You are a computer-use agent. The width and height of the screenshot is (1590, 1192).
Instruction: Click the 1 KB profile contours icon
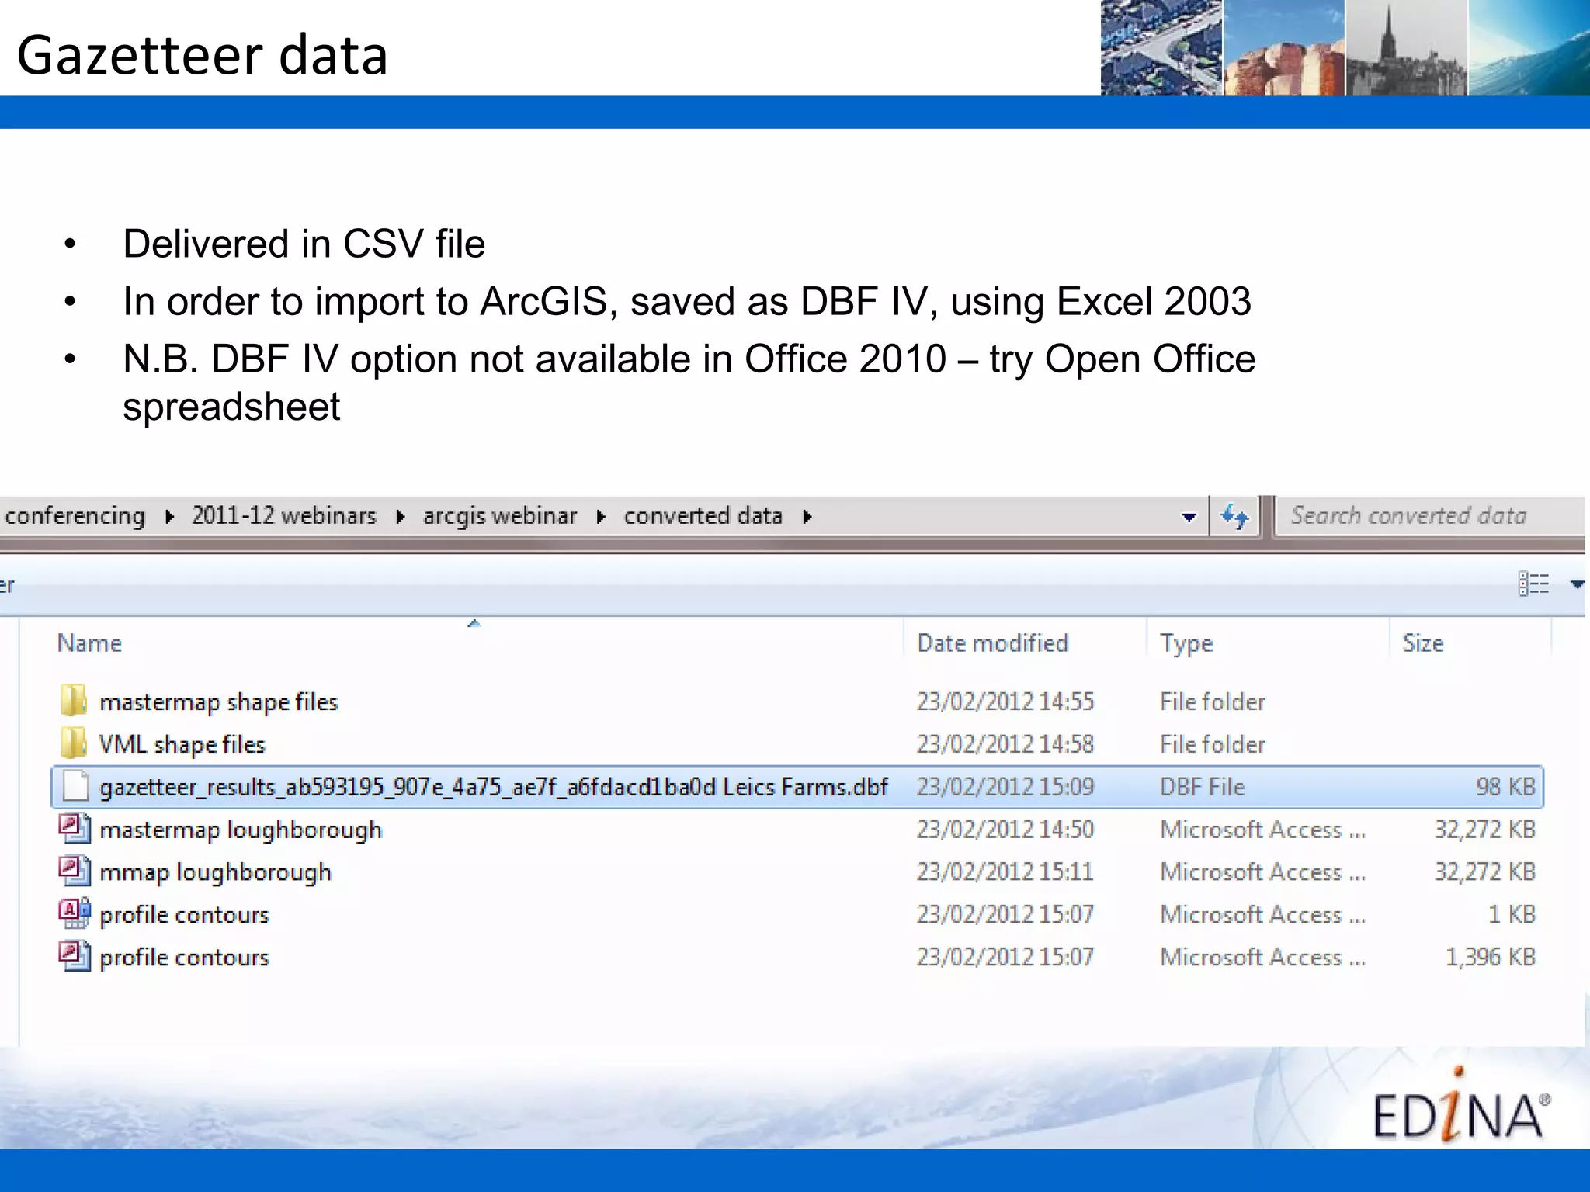75,914
